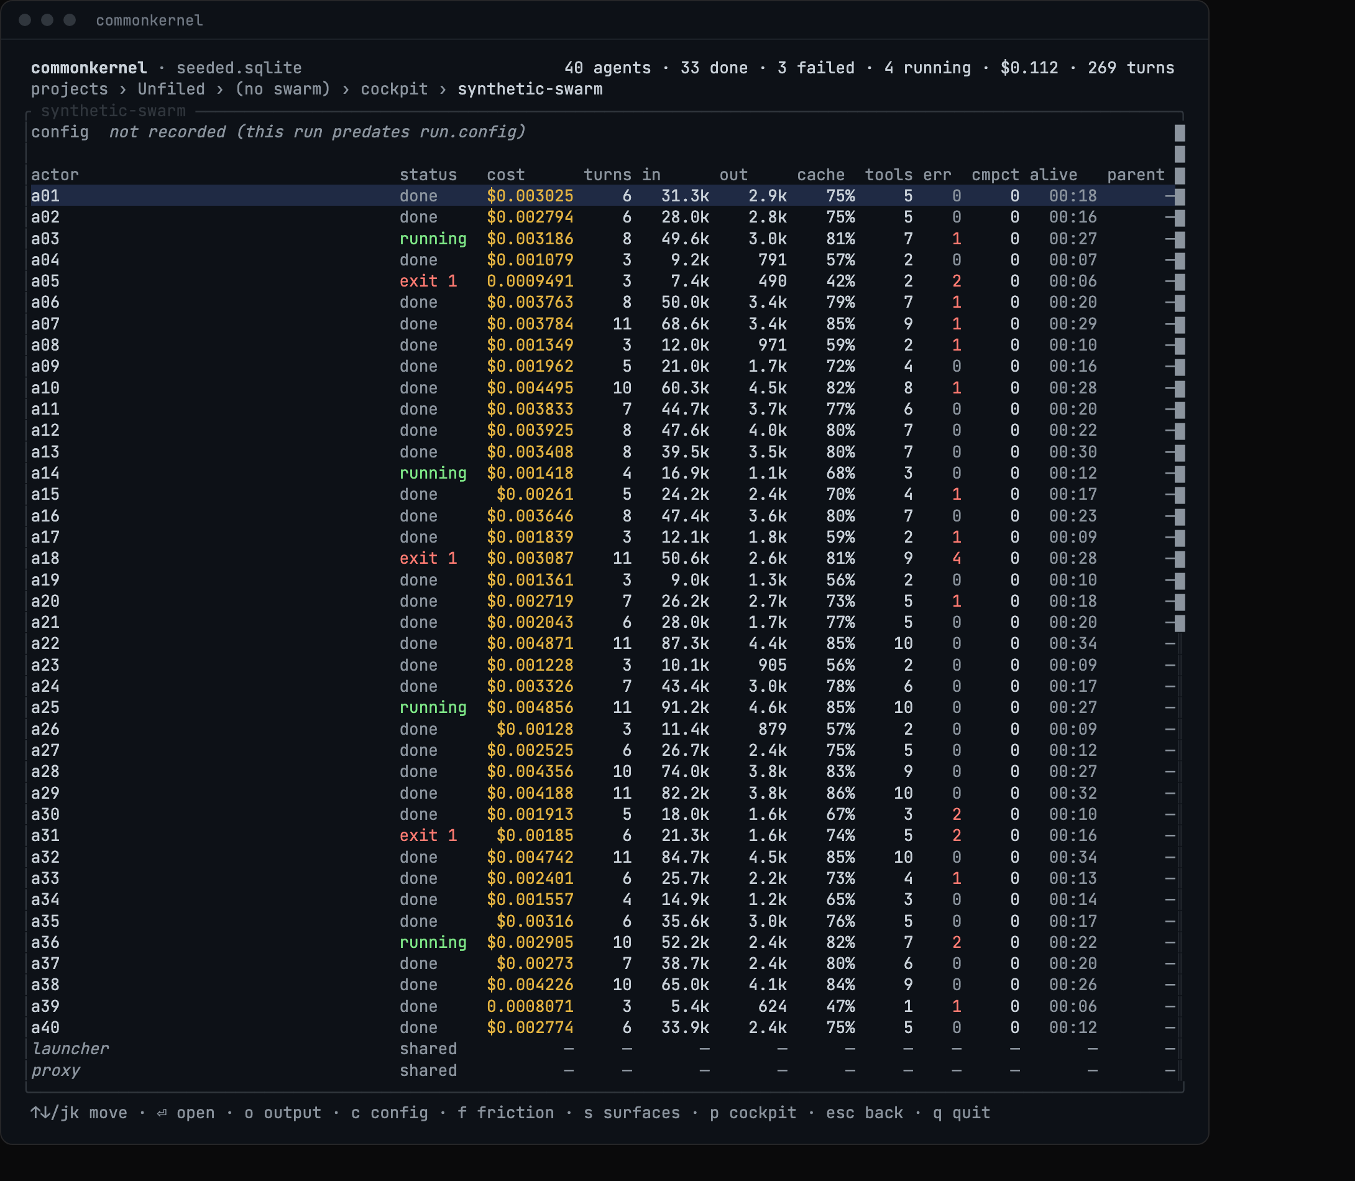Click 'p cockpit' hint in footer

[x=753, y=1113]
